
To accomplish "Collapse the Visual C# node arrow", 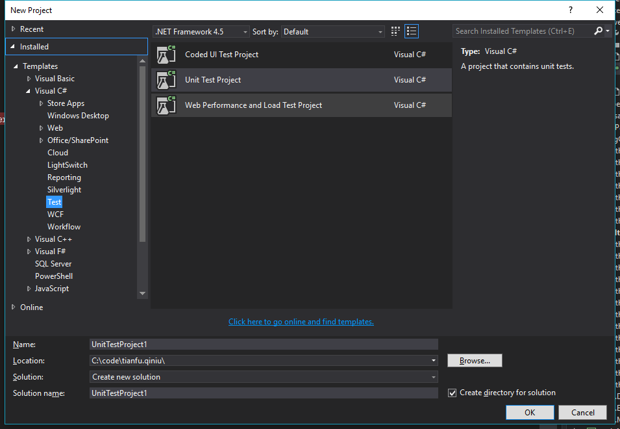I will (x=28, y=91).
